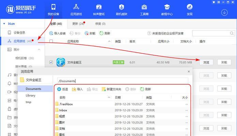Open the 应用游戏 top navigation icon
237x136 pixels.
point(76,10)
